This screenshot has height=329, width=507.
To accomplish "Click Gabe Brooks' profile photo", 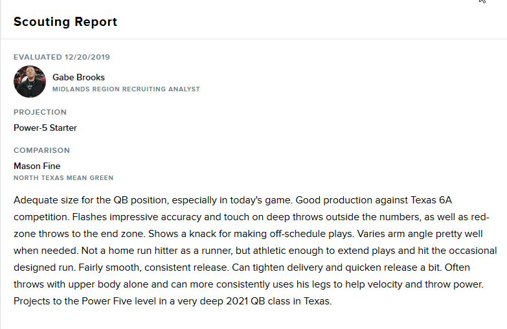I will 30,82.
